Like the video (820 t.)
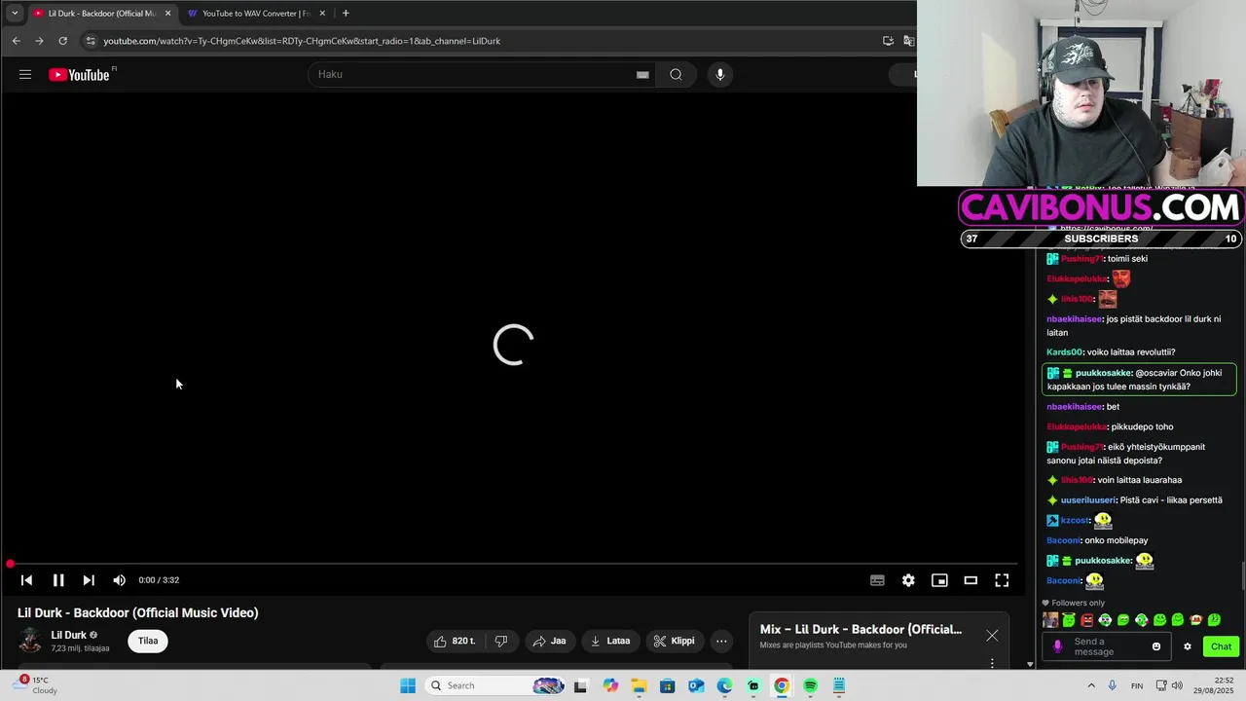This screenshot has height=701, width=1246. coord(455,641)
